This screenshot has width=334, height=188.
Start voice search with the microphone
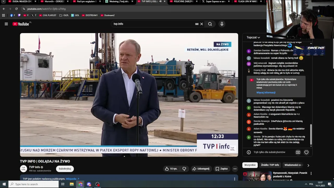222,24
